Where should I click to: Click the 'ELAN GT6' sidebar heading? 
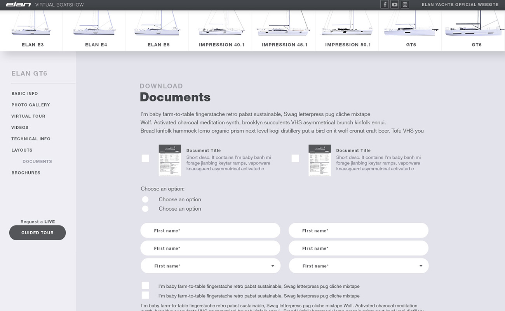pyautogui.click(x=30, y=73)
